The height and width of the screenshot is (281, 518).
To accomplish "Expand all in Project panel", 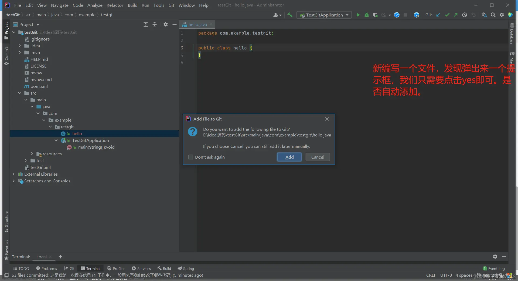I will point(146,25).
